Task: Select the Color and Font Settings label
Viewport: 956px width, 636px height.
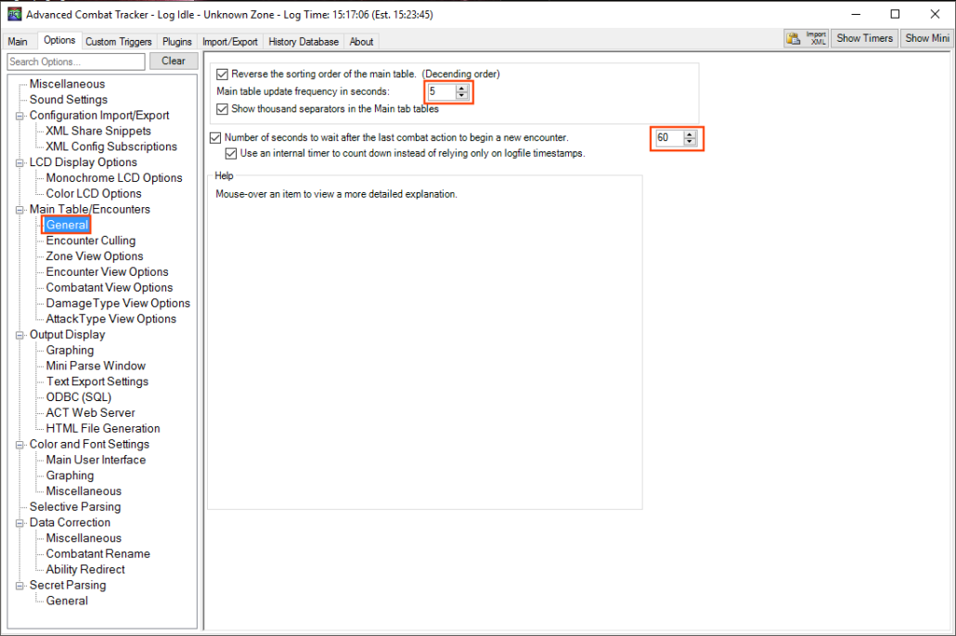Action: [90, 445]
